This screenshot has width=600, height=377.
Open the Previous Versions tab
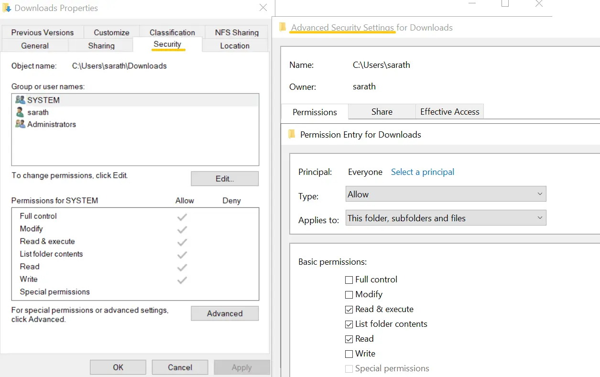point(42,32)
